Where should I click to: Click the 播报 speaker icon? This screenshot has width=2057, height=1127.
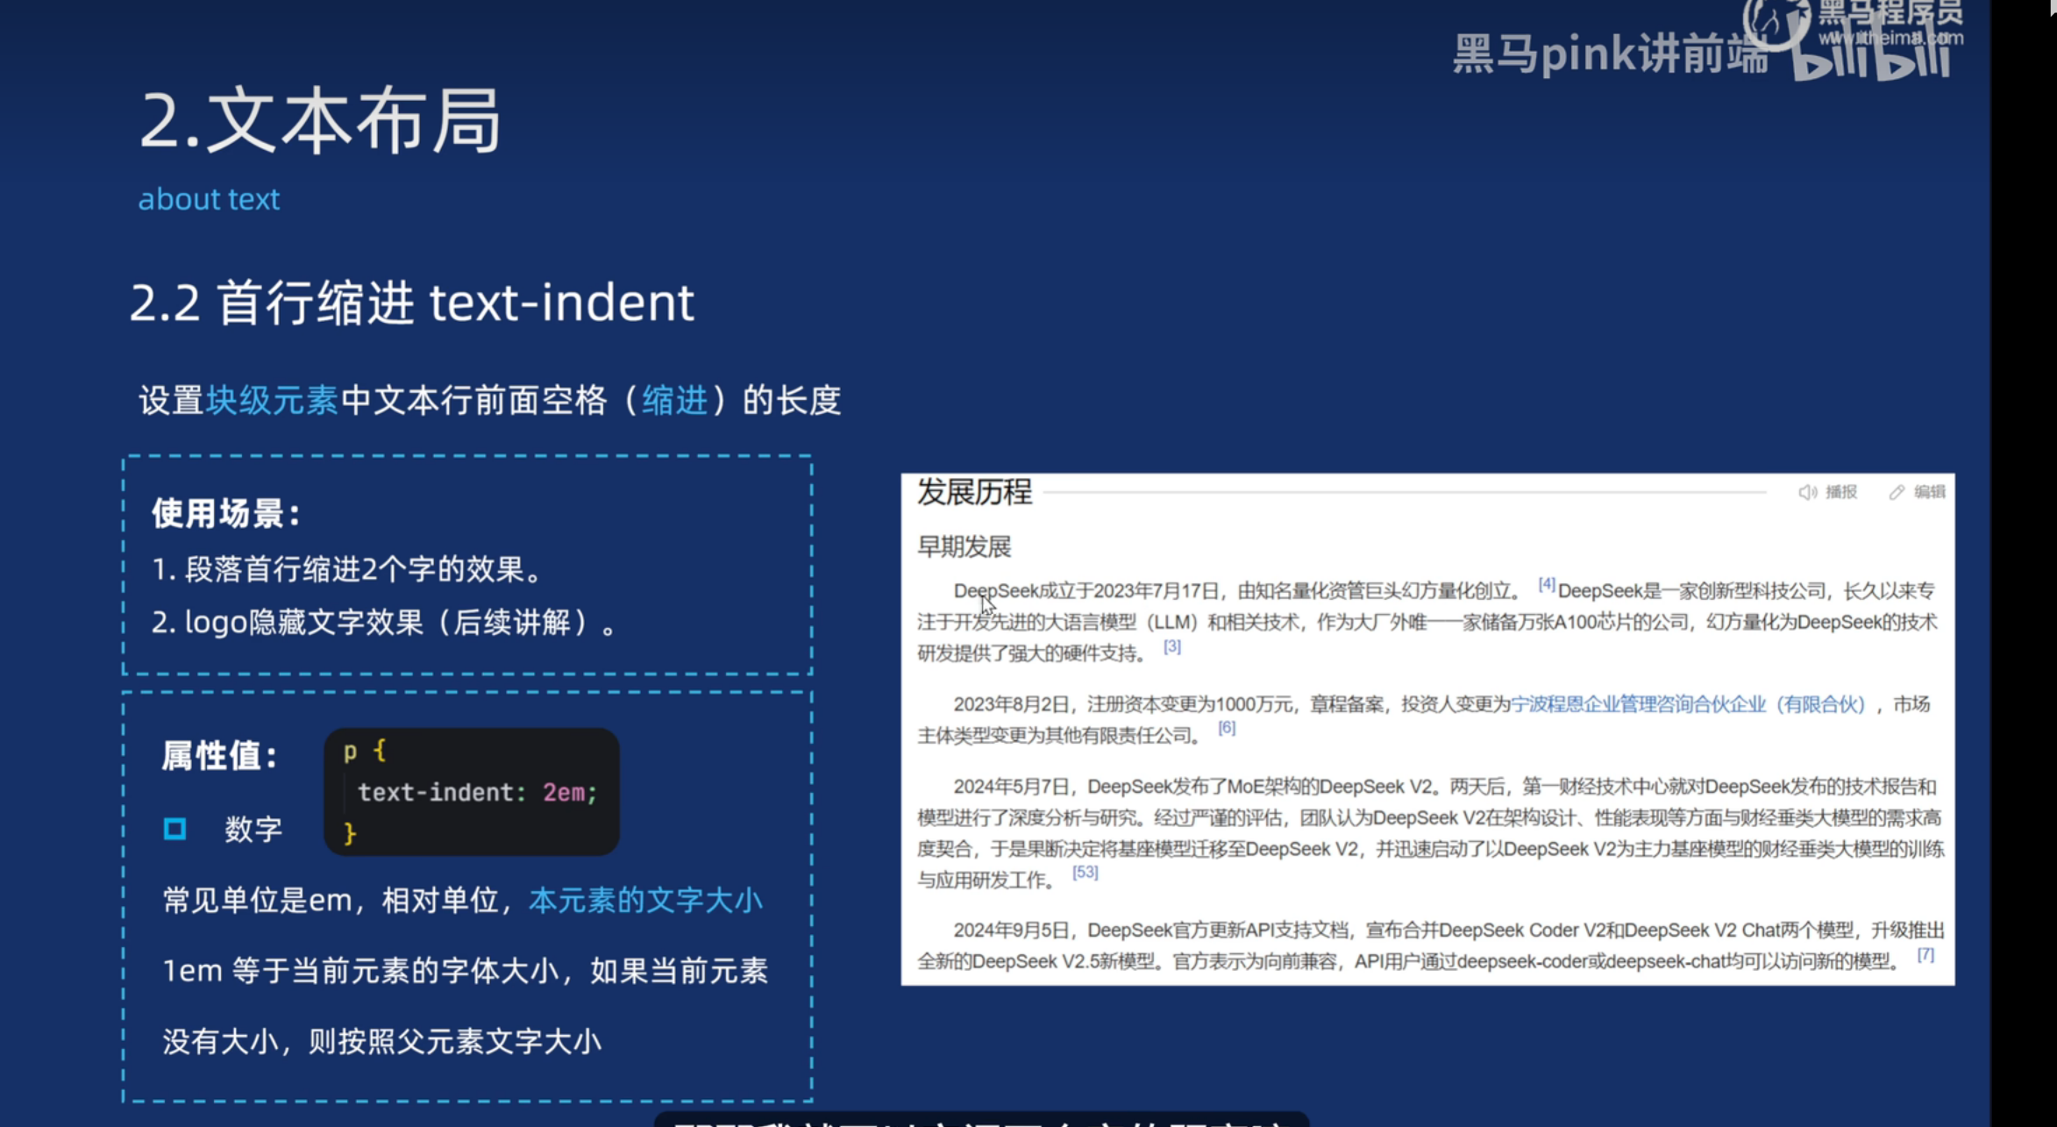click(1807, 492)
